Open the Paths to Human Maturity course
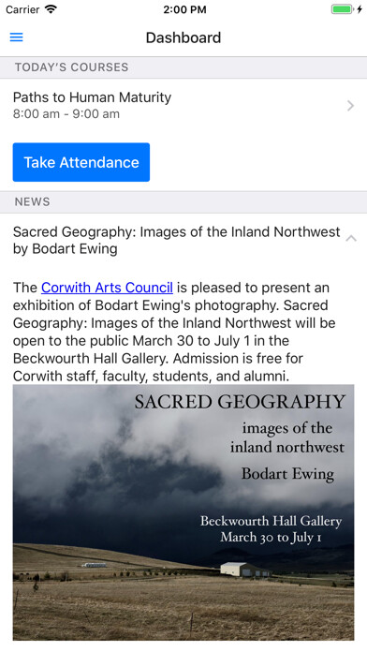 pos(183,106)
